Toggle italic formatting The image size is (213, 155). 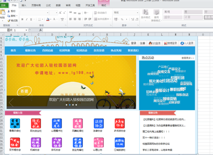[x=27, y=19]
